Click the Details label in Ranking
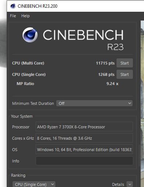This screenshot has width=144, height=187. pos(118,184)
